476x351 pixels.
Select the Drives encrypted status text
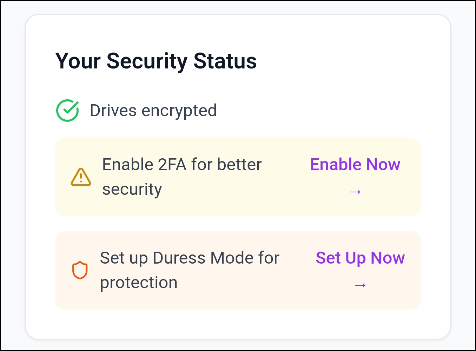pos(153,111)
